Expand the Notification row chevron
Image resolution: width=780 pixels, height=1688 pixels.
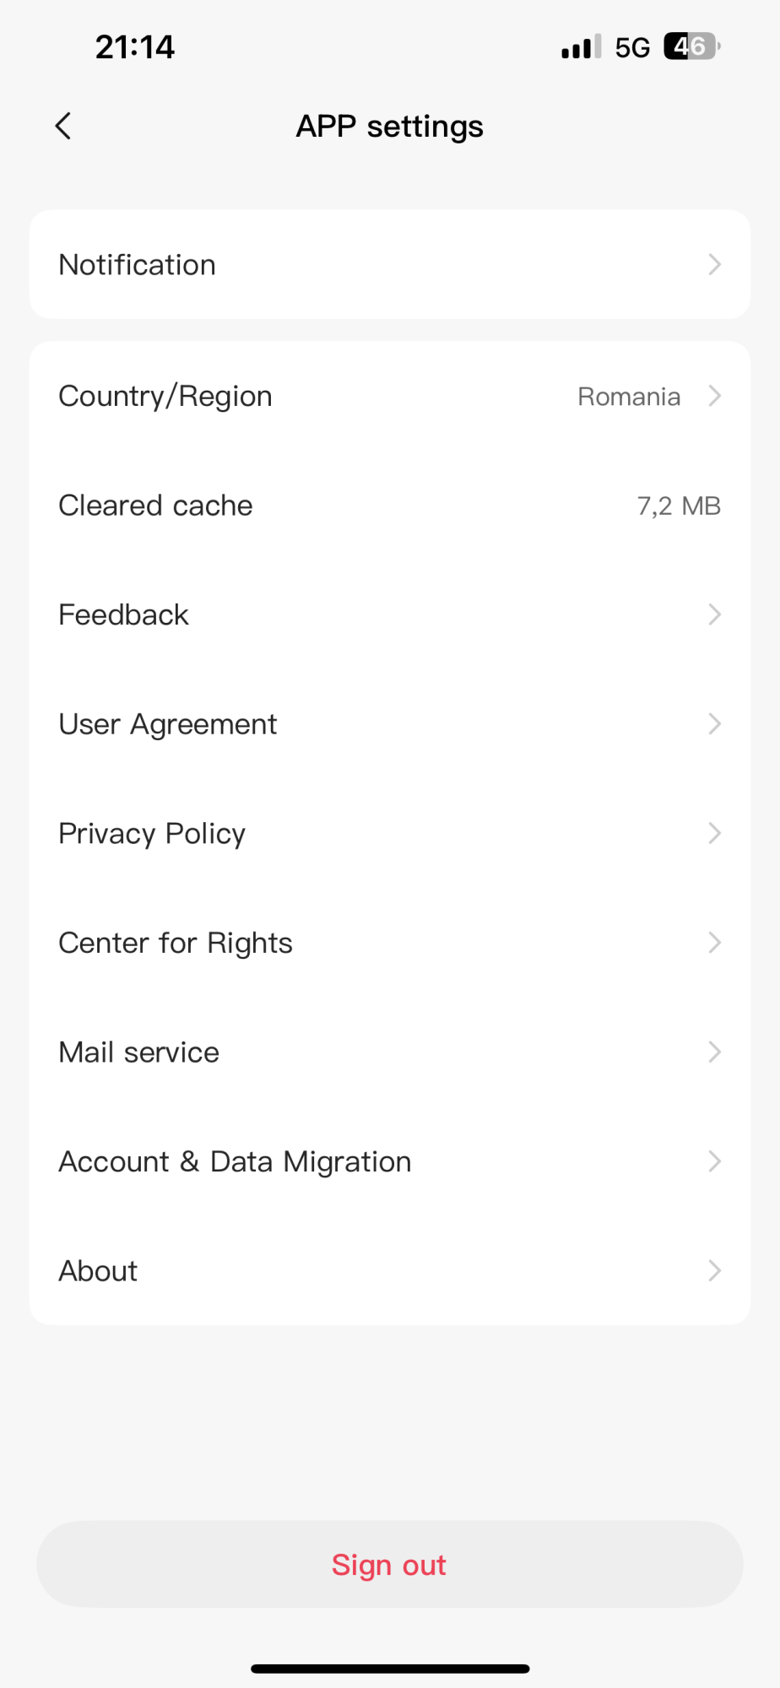click(x=714, y=265)
